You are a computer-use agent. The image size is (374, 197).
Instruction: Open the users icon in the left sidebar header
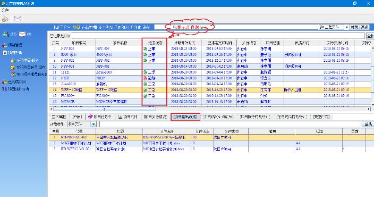pos(6,34)
